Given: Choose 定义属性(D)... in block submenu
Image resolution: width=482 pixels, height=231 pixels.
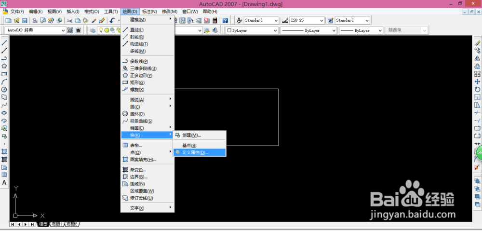Looking at the screenshot, I should pyautogui.click(x=200, y=152).
